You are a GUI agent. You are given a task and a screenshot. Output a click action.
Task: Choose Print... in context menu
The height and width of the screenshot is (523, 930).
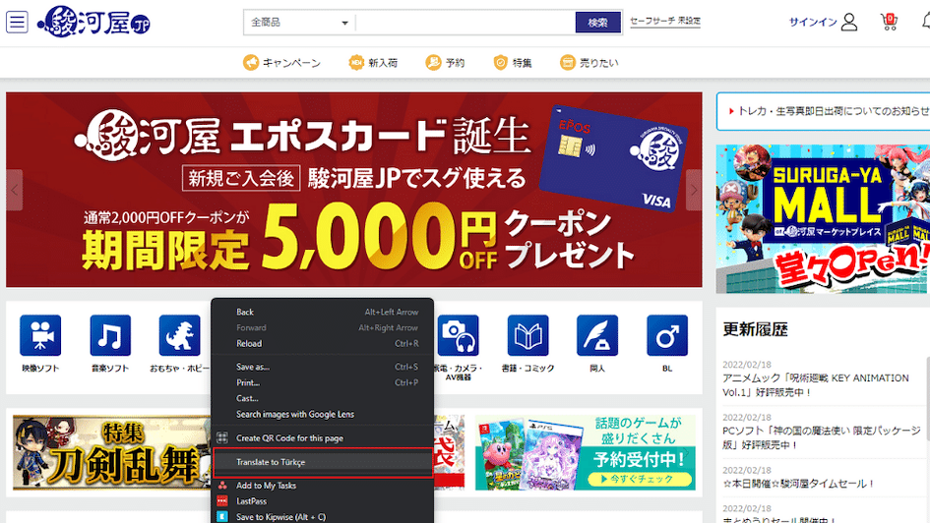click(x=323, y=382)
